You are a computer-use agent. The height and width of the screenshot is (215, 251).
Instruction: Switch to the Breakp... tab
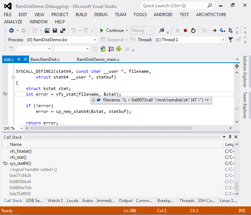point(165,201)
